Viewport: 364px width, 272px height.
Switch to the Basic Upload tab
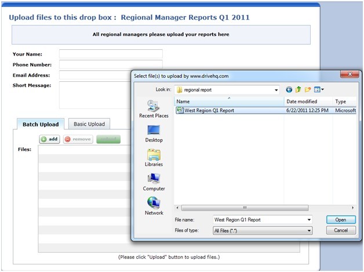pyautogui.click(x=89, y=124)
